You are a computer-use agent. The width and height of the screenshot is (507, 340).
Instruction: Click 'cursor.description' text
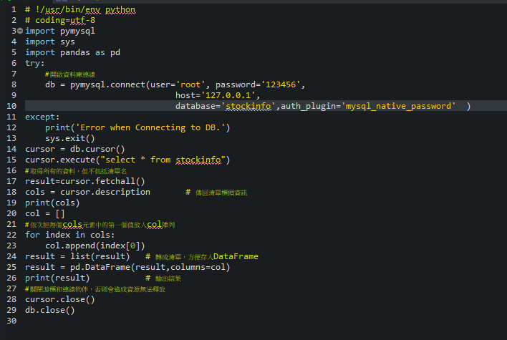click(105, 192)
